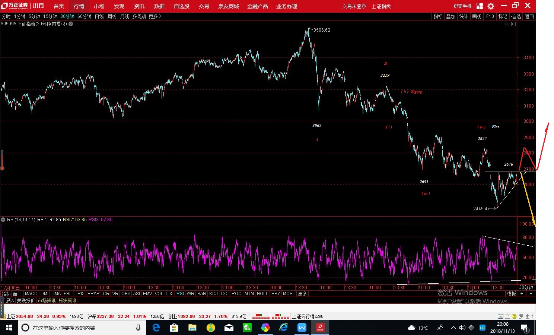Open the 交易 trading menu

(x=204, y=6)
